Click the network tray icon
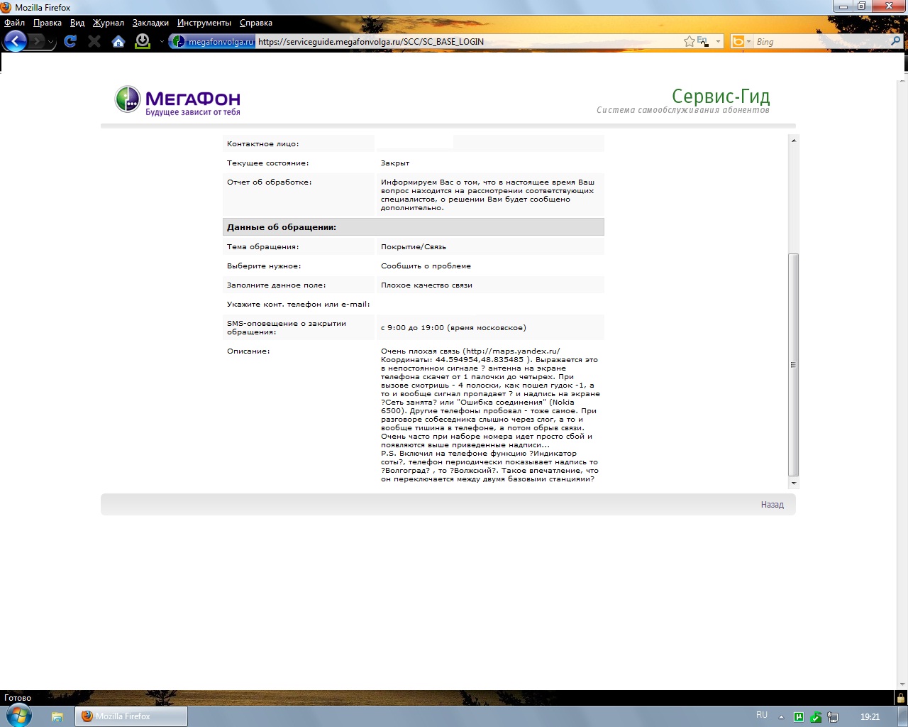The width and height of the screenshot is (908, 727). point(833,717)
